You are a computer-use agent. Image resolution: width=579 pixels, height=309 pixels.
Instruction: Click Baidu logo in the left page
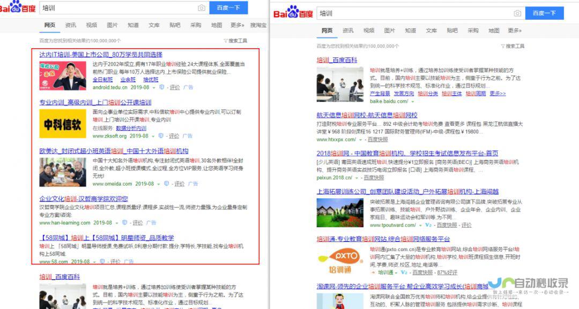point(17,6)
